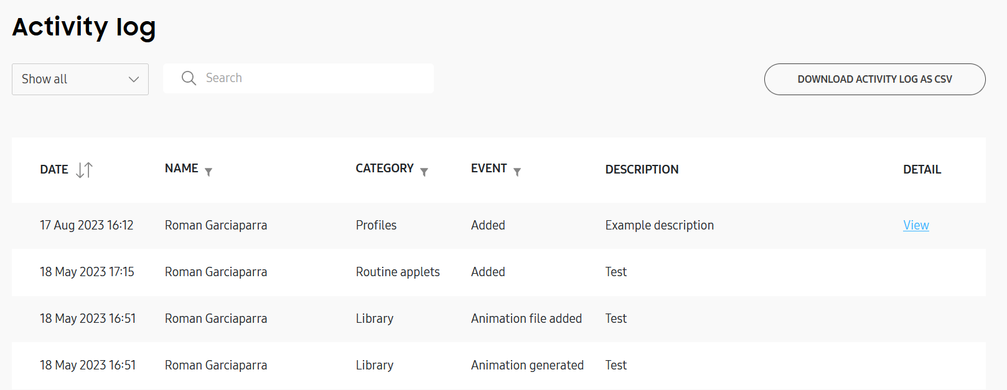Click the magnifying glass search icon
This screenshot has width=1007, height=390.
click(189, 78)
